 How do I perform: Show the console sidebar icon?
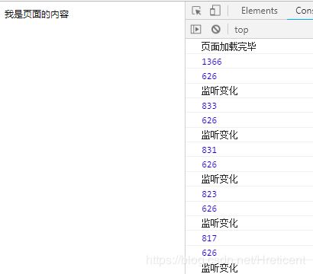196,30
